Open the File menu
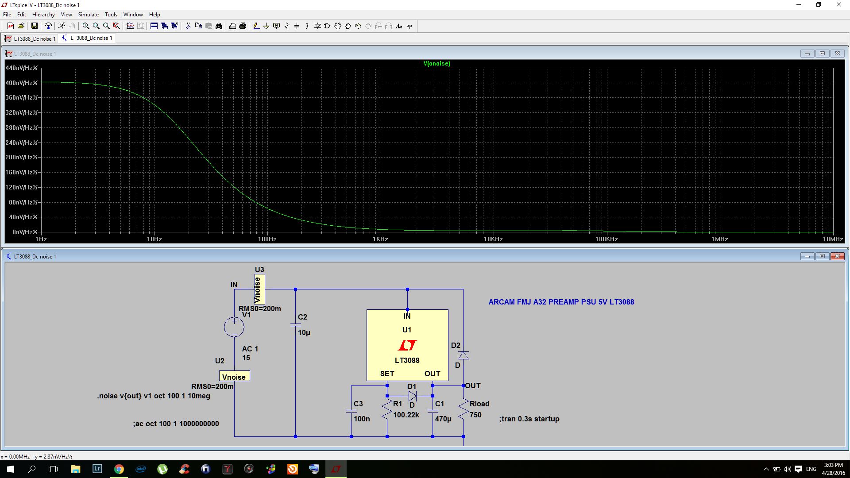850x478 pixels. (x=7, y=15)
